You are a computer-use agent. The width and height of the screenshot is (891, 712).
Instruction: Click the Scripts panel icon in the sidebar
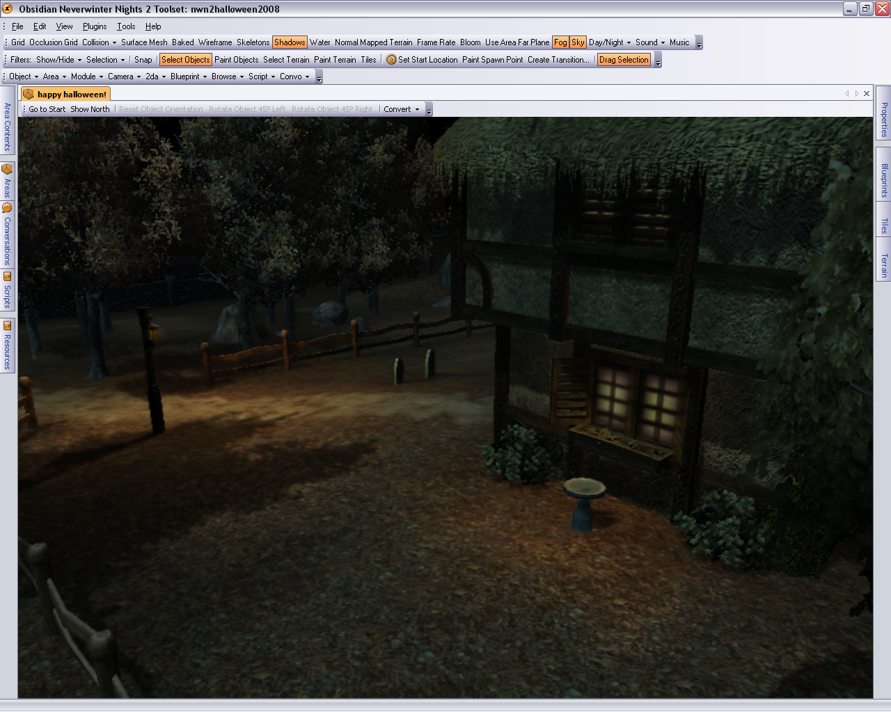7,277
